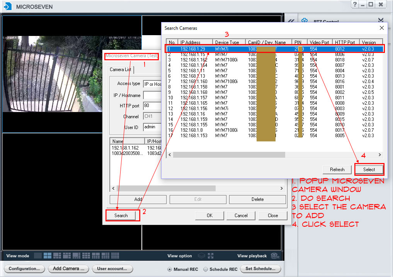Viewport: 393px width, 277px height.
Task: Select the 192.168.1.29 camera row
Action: pyautogui.click(x=275, y=49)
